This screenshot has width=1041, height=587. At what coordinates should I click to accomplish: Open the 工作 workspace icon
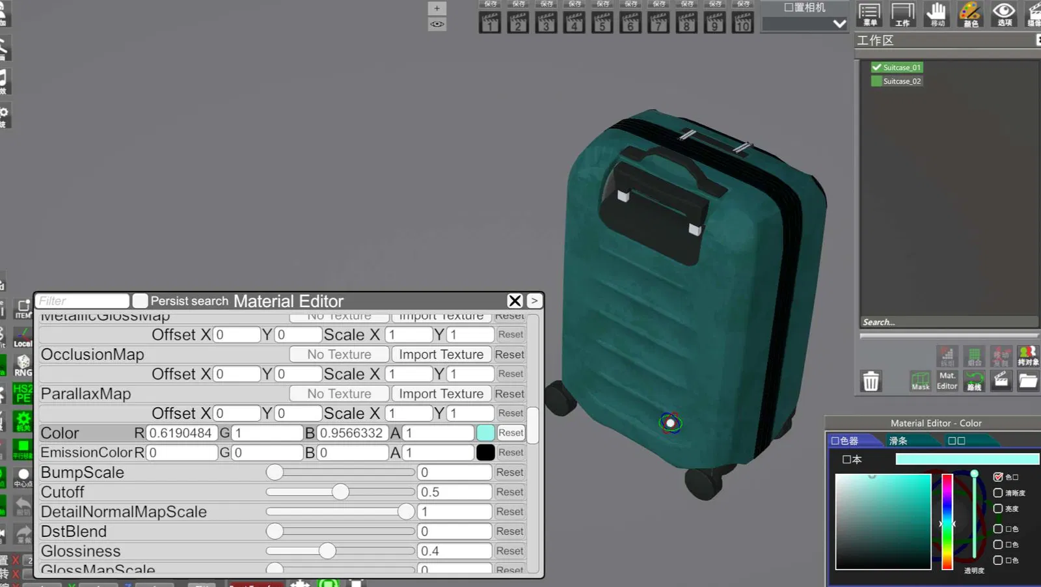[902, 14]
